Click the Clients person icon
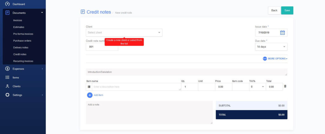The image size is (325, 134). click(8, 86)
